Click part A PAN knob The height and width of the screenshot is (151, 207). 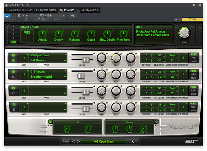pos(101,58)
